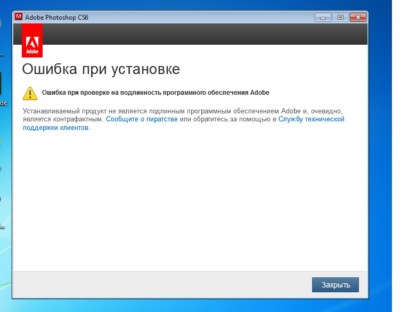Screen dimensions: 409x312
Task: Close the installer with the red X
Action: [358, 18]
